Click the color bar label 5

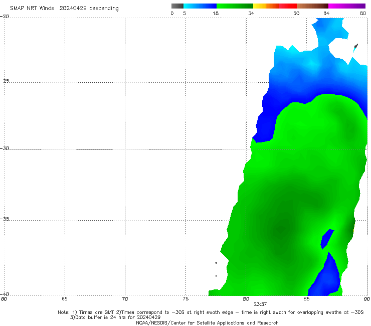pyautogui.click(x=184, y=13)
